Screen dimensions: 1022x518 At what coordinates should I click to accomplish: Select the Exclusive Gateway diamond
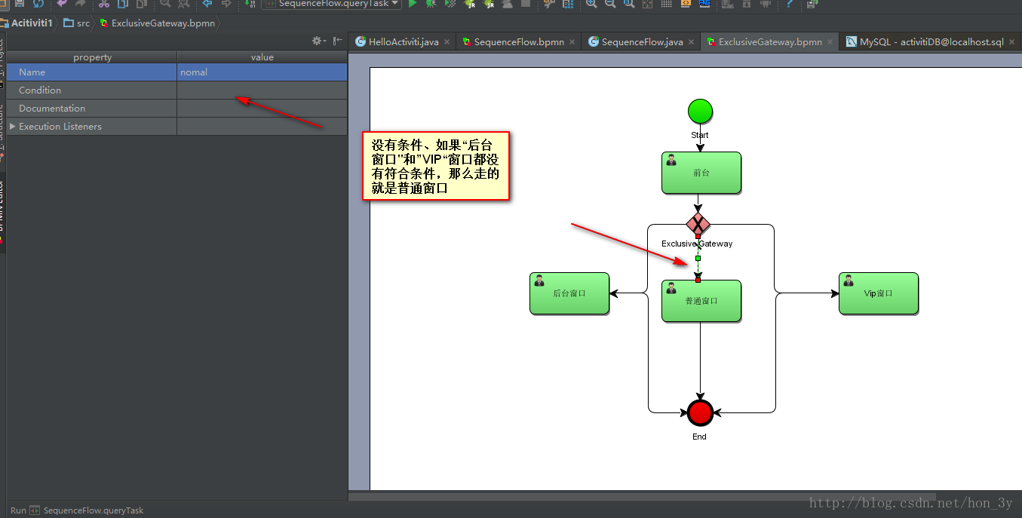click(698, 224)
